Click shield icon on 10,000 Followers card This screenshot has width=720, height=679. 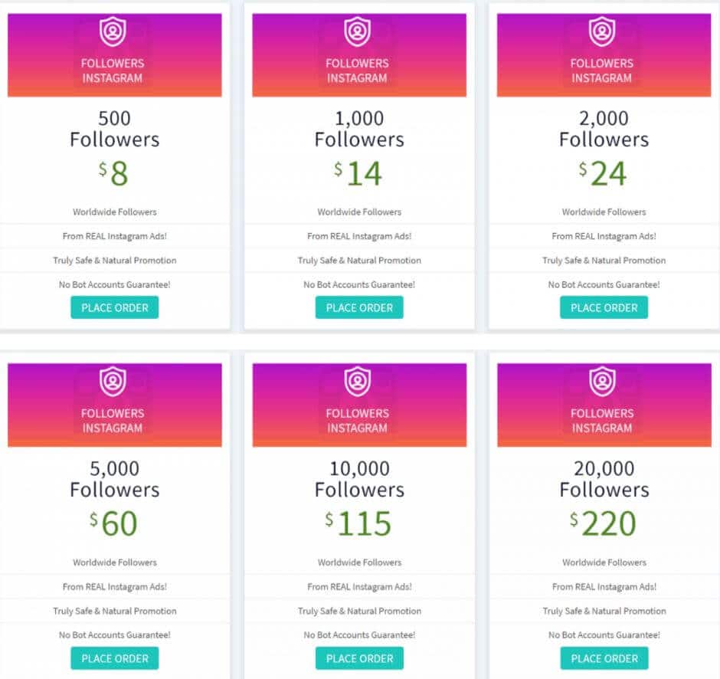click(x=357, y=382)
